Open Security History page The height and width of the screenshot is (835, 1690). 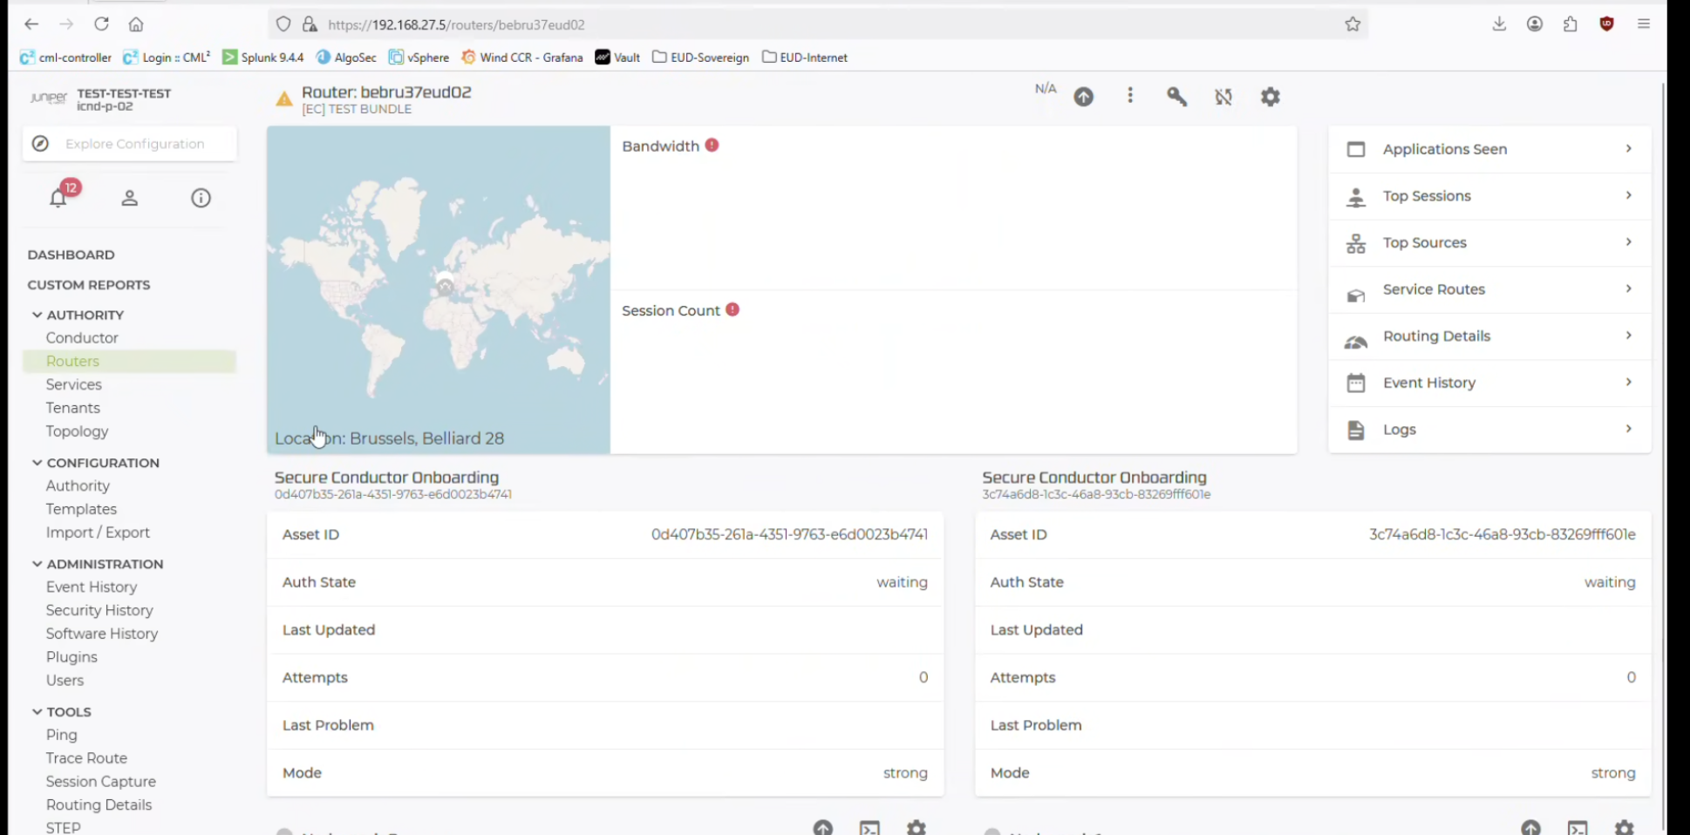coord(99,611)
